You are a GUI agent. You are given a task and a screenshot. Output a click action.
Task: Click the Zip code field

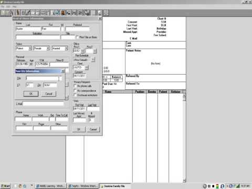click(x=50, y=85)
